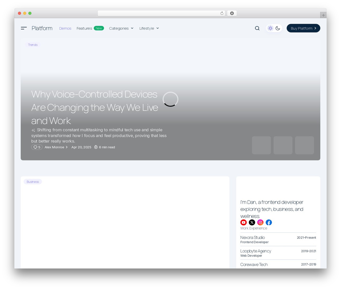Select the first slider thumbnail

pos(261,145)
